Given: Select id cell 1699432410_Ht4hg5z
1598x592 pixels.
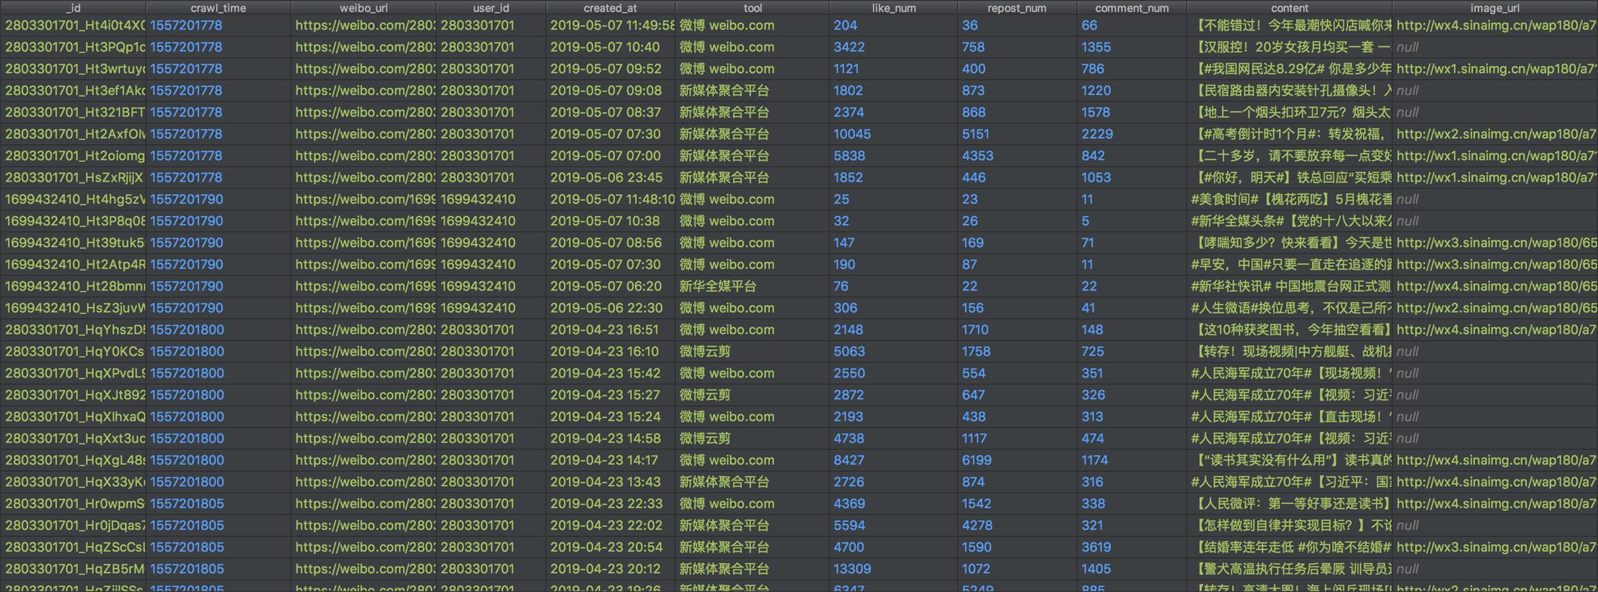Looking at the screenshot, I should [73, 200].
